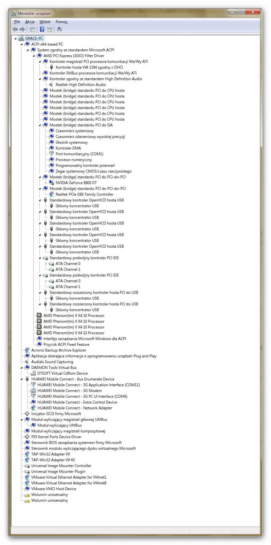This screenshot has height=545, width=271.
Task: Select 'Czasomierz systemowy' row
Action: (x=75, y=131)
